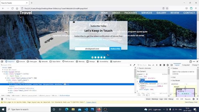Click the Learn More quirks mode link

click(x=91, y=102)
